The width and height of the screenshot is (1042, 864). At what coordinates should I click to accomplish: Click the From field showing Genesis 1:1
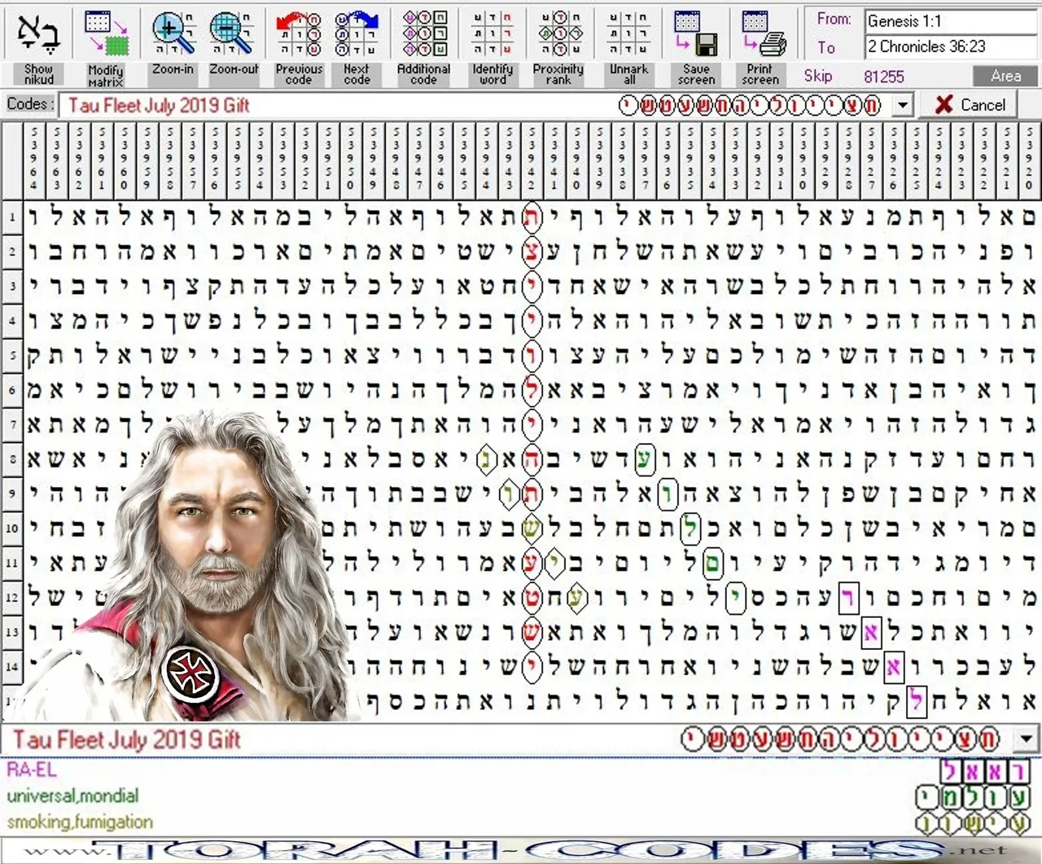[x=949, y=21]
